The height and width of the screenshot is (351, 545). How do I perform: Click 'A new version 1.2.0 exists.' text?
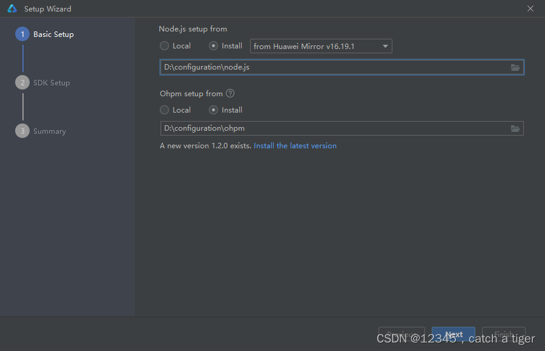click(205, 146)
